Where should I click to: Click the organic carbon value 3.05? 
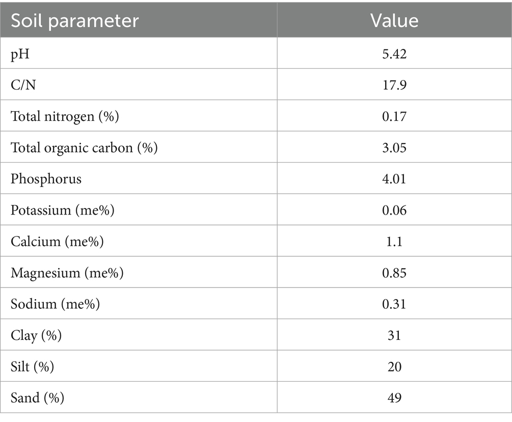click(394, 148)
